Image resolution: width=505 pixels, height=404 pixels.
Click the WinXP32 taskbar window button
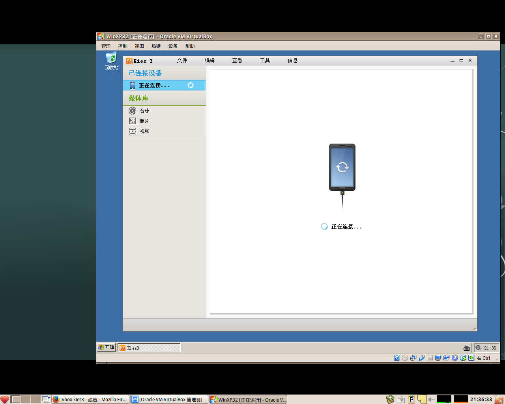coord(248,399)
